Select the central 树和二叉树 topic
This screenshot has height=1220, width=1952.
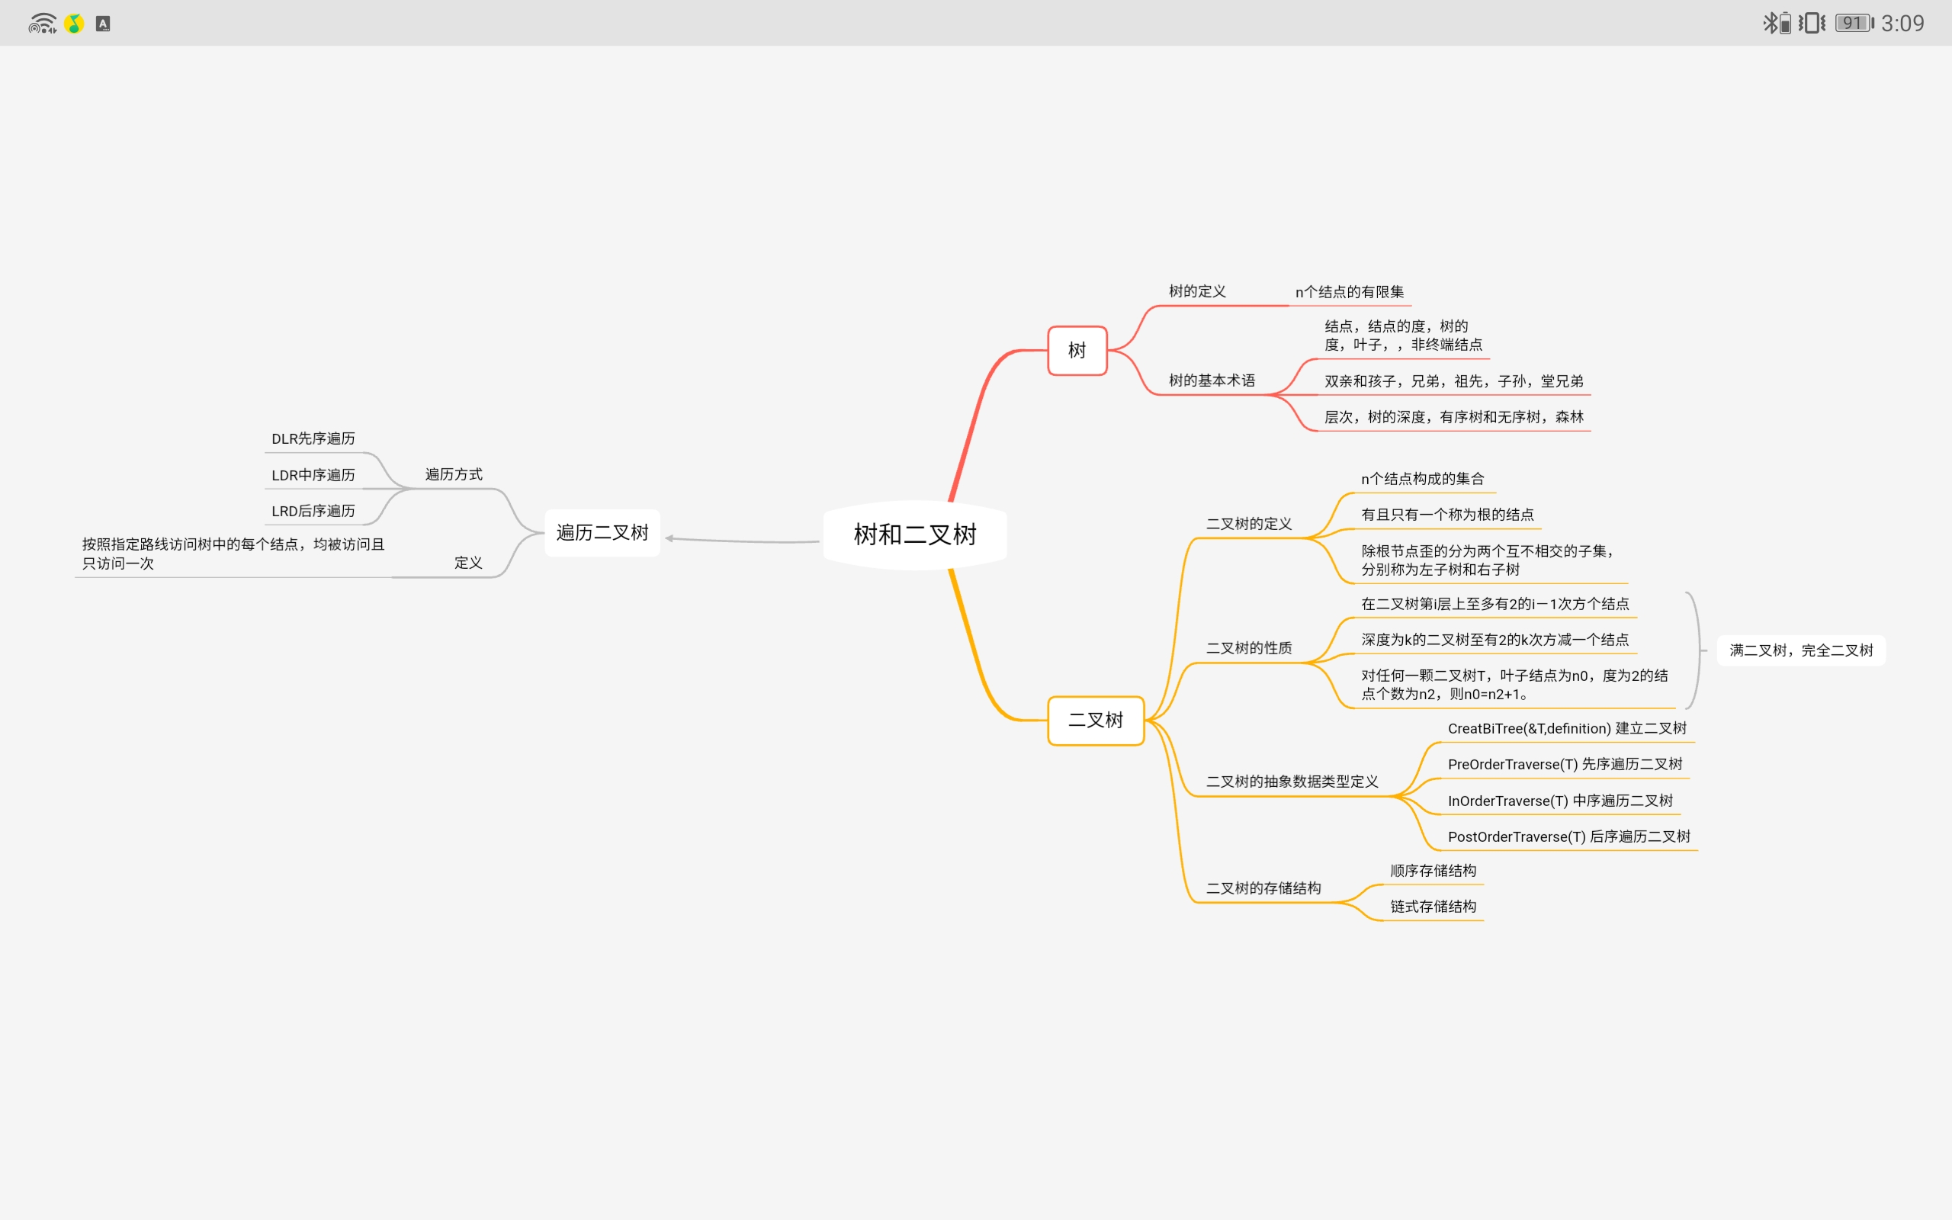pyautogui.click(x=915, y=535)
